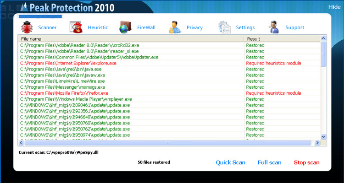
Task: Select the LimeWire.exe file row
Action: tap(169, 81)
